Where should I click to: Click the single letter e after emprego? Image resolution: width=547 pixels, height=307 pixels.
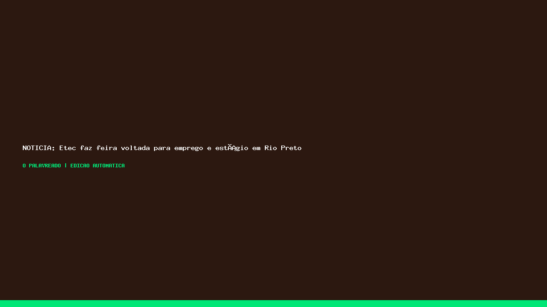(x=209, y=149)
